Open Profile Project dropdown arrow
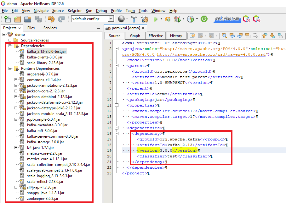The image size is (286, 203). pos(197,19)
